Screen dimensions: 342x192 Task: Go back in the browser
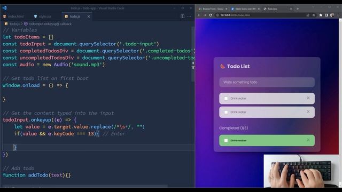pyautogui.click(x=199, y=15)
